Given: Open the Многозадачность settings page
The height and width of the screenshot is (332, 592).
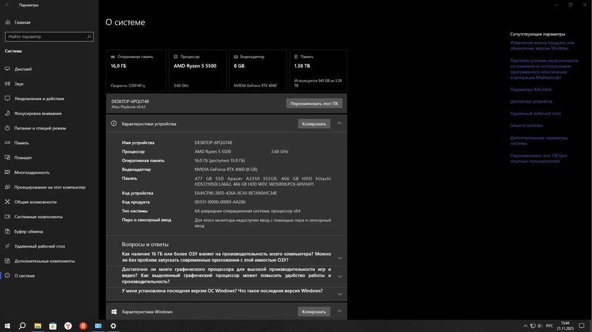Looking at the screenshot, I should (49, 172).
